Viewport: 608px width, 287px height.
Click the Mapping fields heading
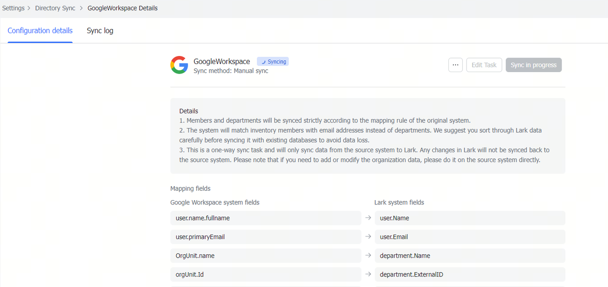click(190, 188)
